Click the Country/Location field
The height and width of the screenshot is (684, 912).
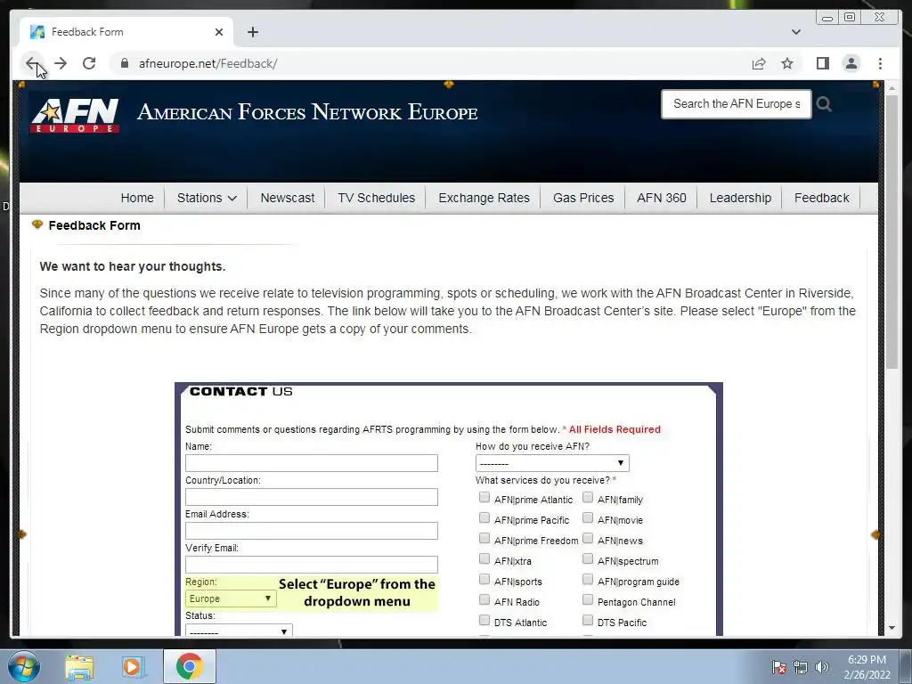pyautogui.click(x=311, y=497)
